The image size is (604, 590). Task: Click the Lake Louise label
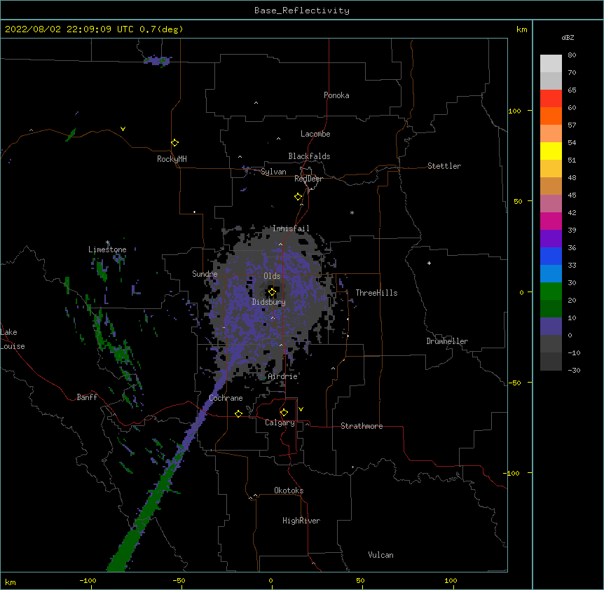[x=12, y=339]
